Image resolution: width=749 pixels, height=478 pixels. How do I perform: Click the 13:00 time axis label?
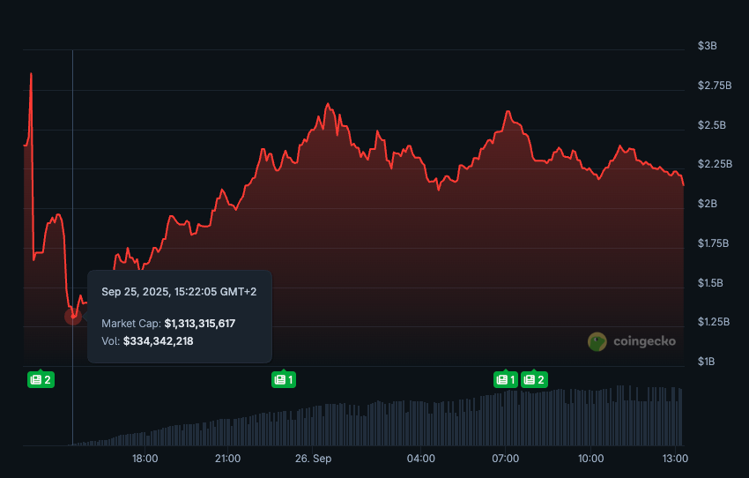(675, 459)
